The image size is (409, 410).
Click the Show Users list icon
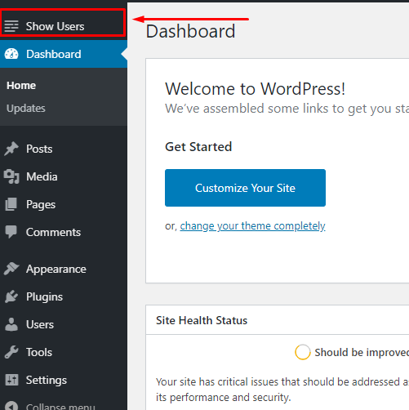(11, 26)
